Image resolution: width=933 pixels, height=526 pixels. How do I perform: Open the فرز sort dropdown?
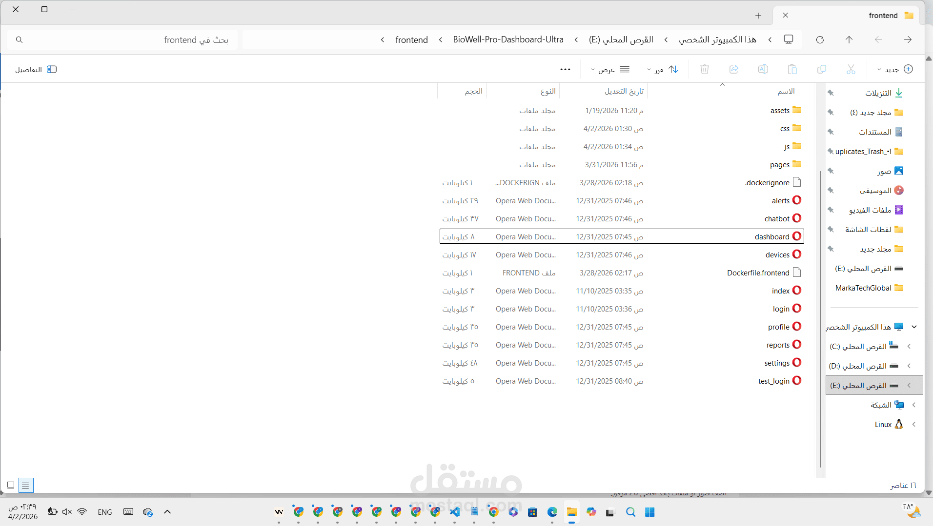663,69
